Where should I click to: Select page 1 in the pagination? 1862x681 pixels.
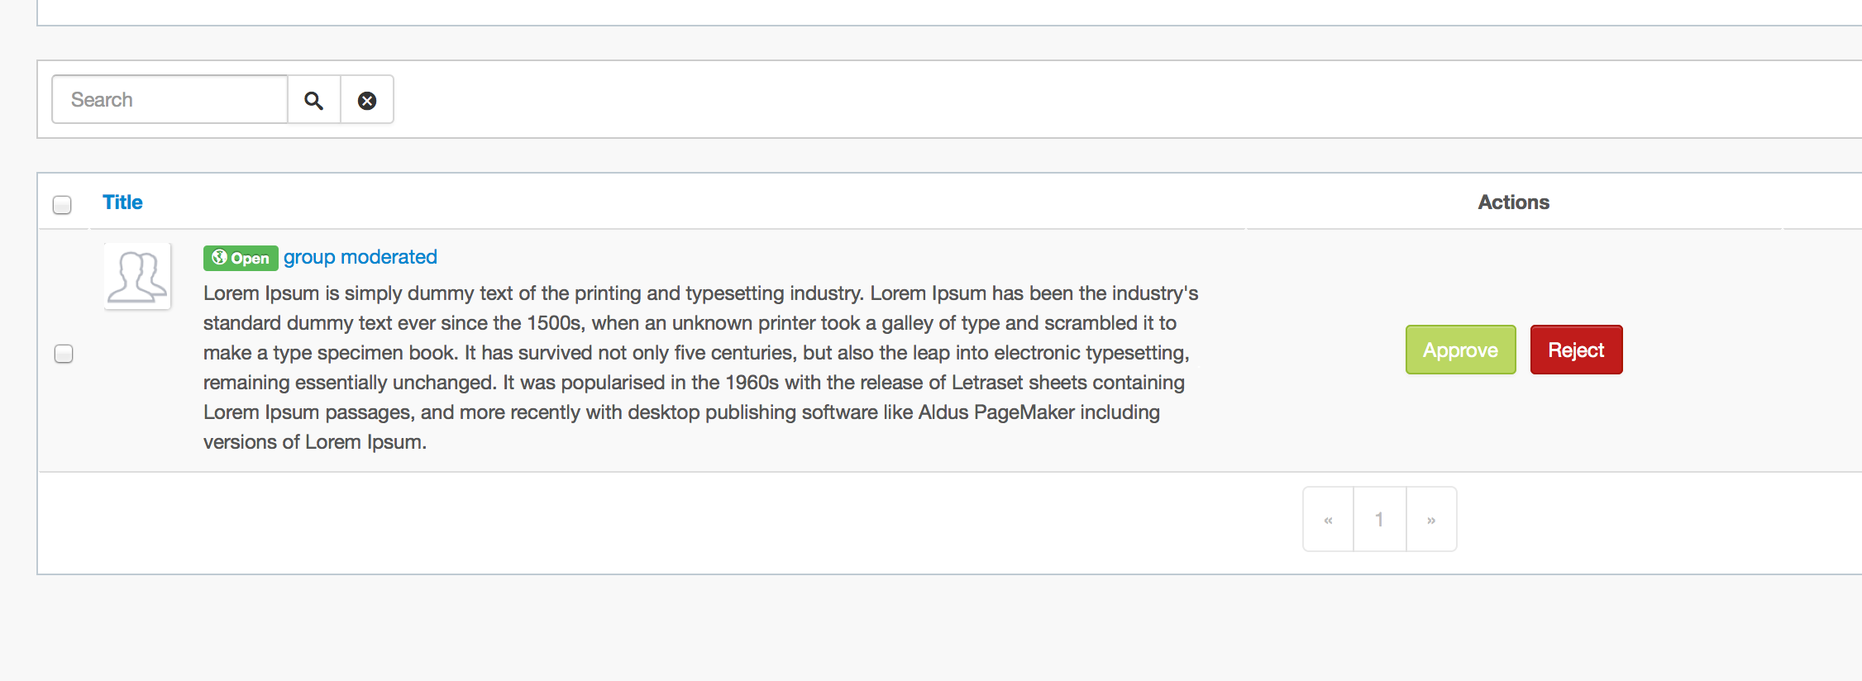point(1379,519)
